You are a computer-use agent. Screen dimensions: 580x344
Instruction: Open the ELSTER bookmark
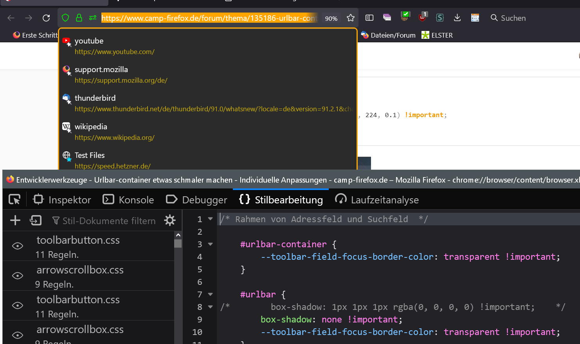[x=437, y=35]
